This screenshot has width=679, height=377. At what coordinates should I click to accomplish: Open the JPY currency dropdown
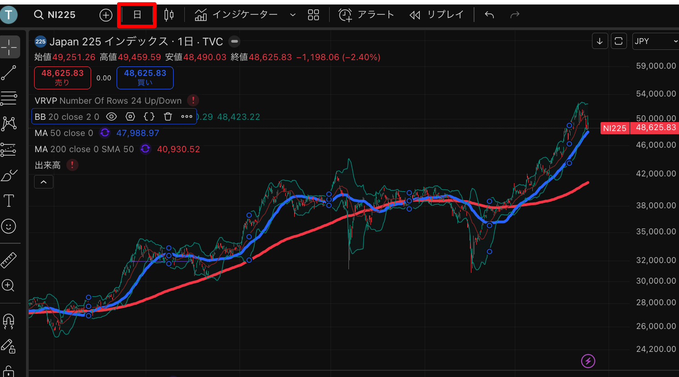coord(655,41)
